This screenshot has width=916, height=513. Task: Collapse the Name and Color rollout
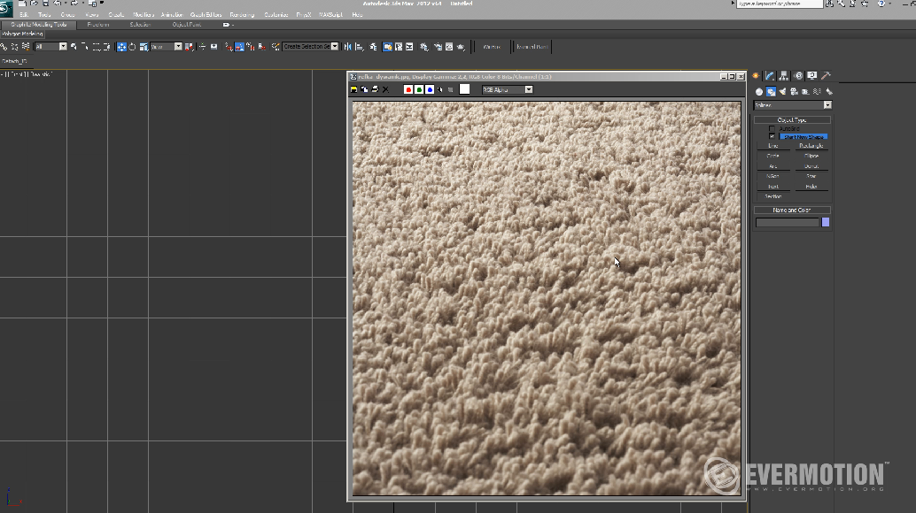pos(792,210)
